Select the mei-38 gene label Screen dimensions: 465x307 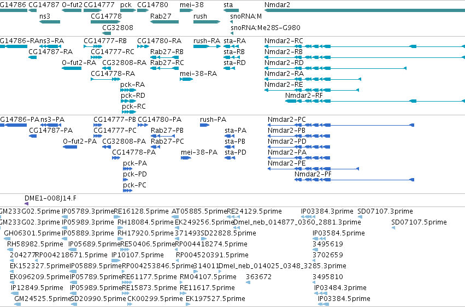point(192,5)
